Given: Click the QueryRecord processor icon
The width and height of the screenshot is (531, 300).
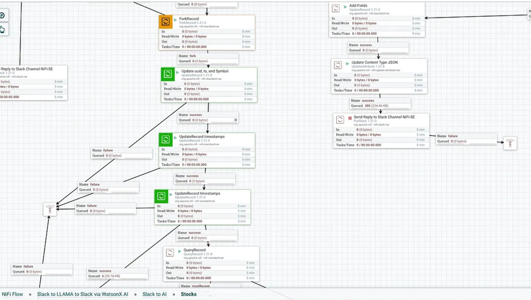Looking at the screenshot, I should coord(170,253).
